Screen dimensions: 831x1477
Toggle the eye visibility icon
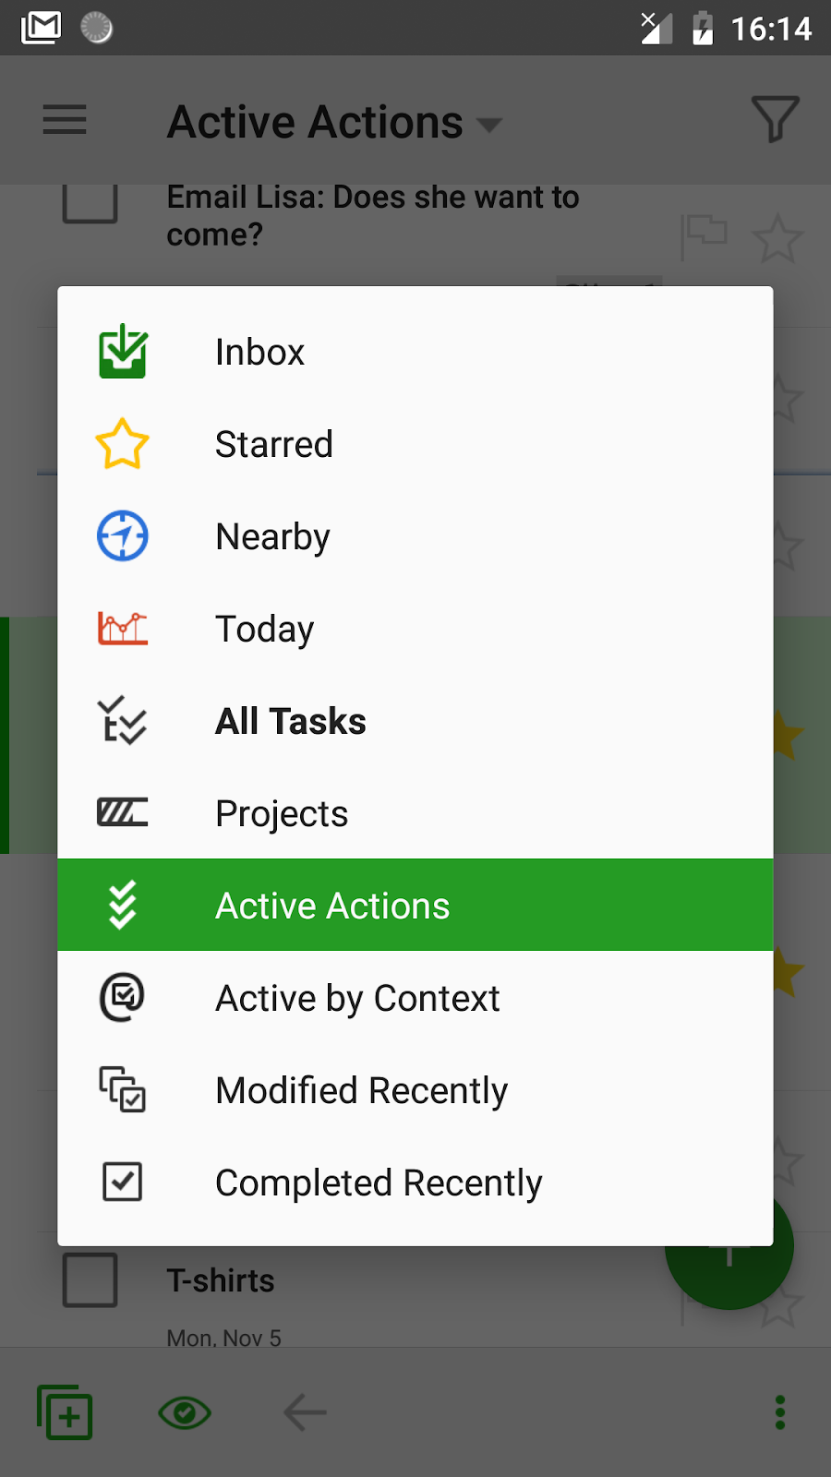[x=185, y=1412]
